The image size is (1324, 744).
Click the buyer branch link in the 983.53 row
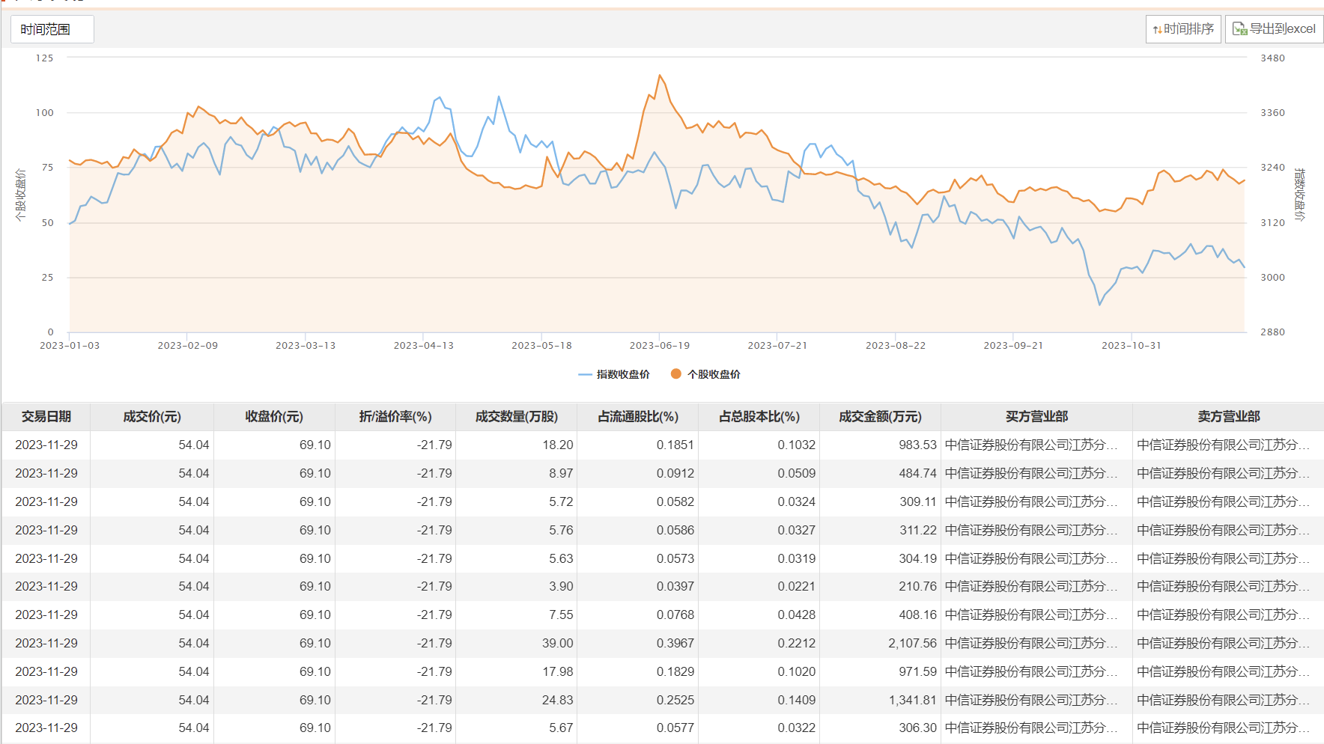click(x=1030, y=445)
